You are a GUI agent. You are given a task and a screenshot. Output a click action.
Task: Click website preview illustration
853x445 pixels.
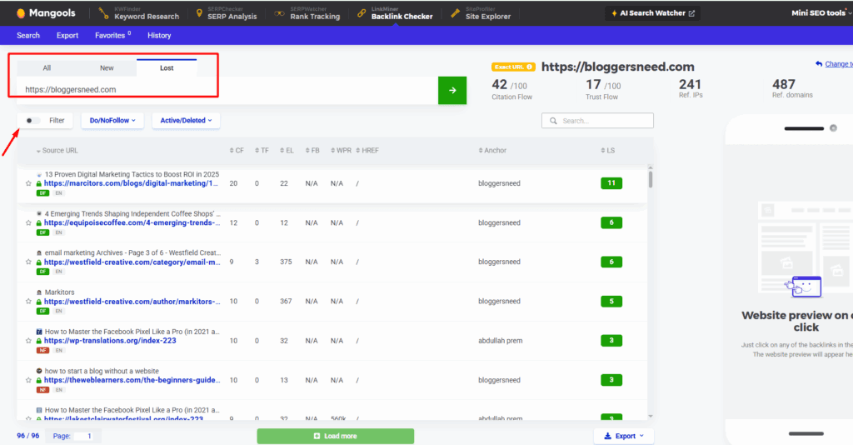click(806, 250)
